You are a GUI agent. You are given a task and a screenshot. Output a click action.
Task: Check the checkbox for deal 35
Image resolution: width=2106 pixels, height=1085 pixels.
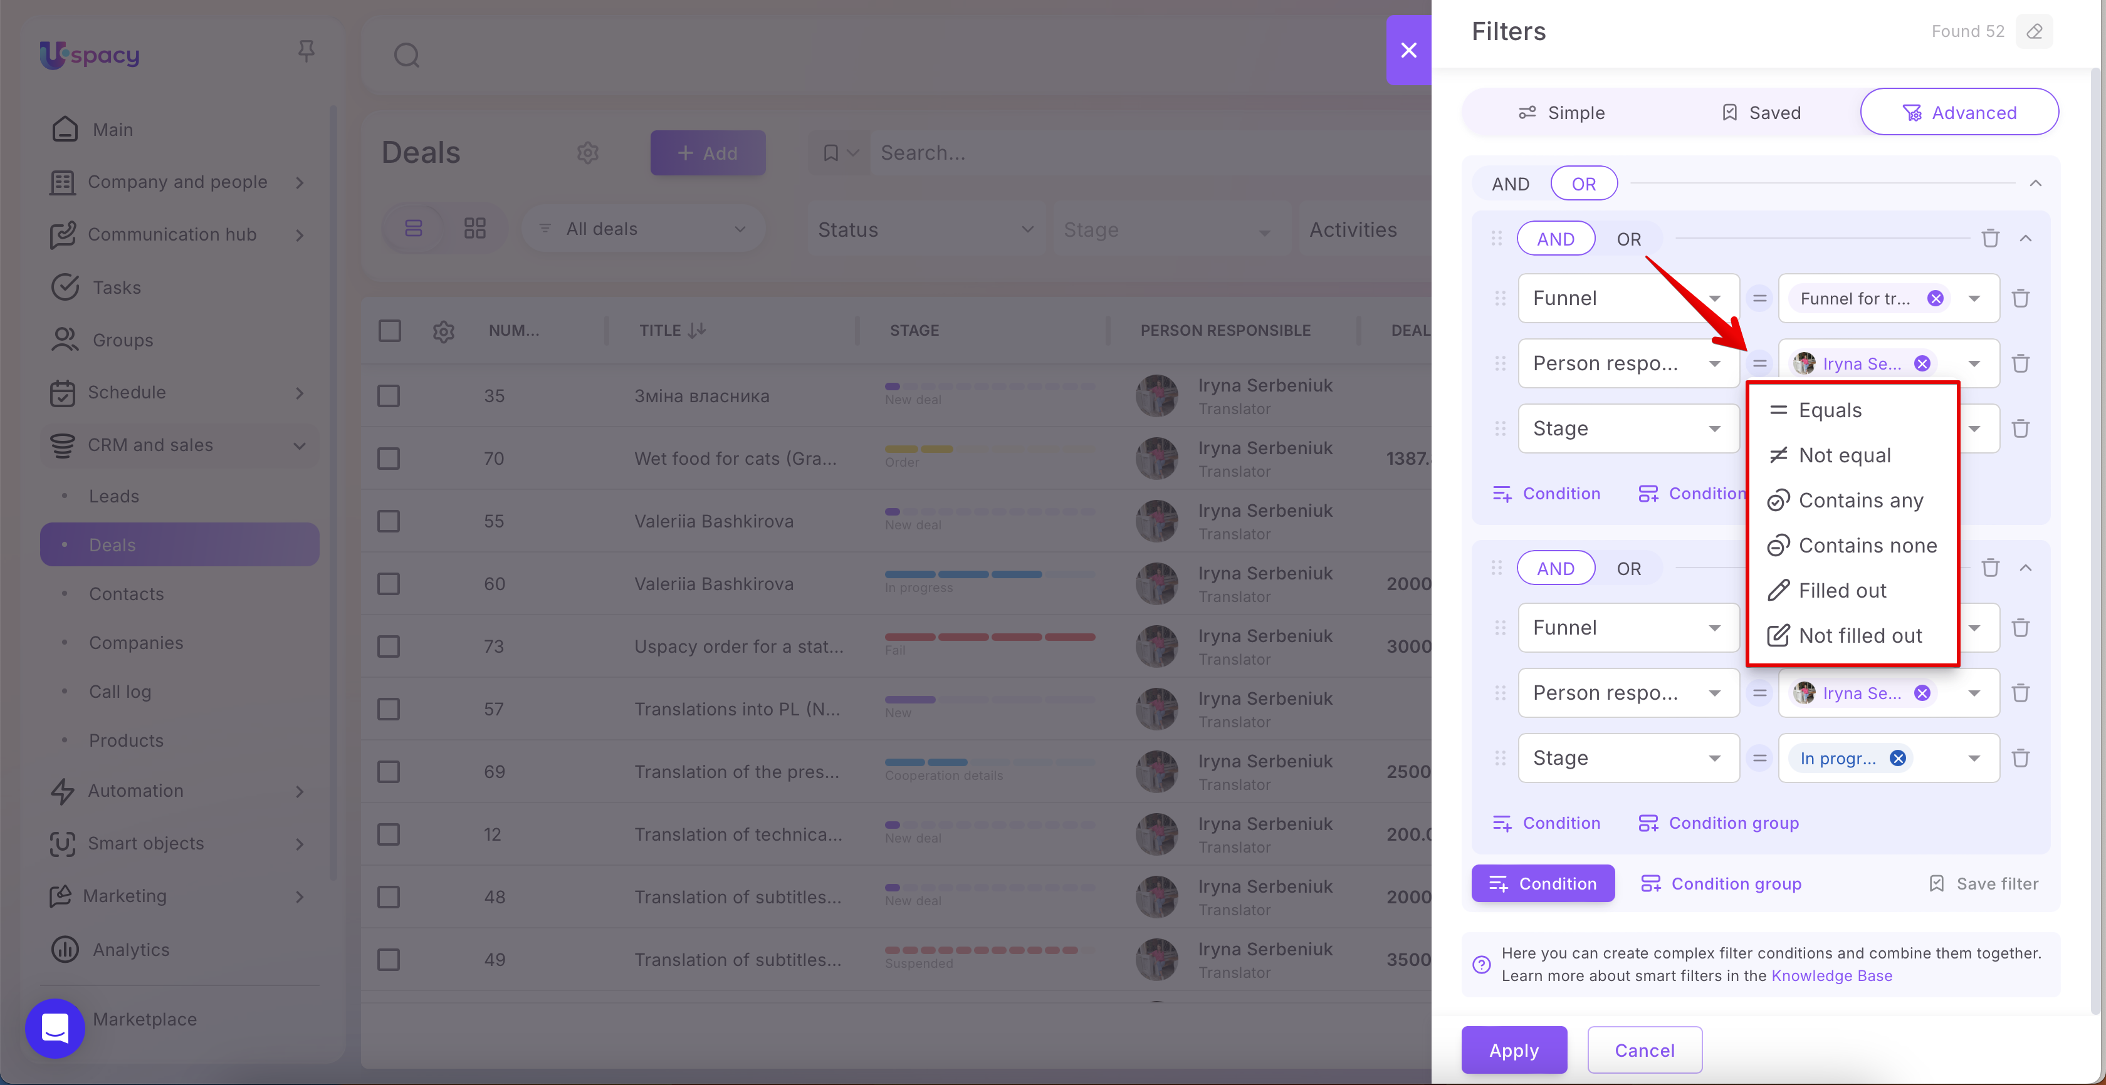point(389,397)
